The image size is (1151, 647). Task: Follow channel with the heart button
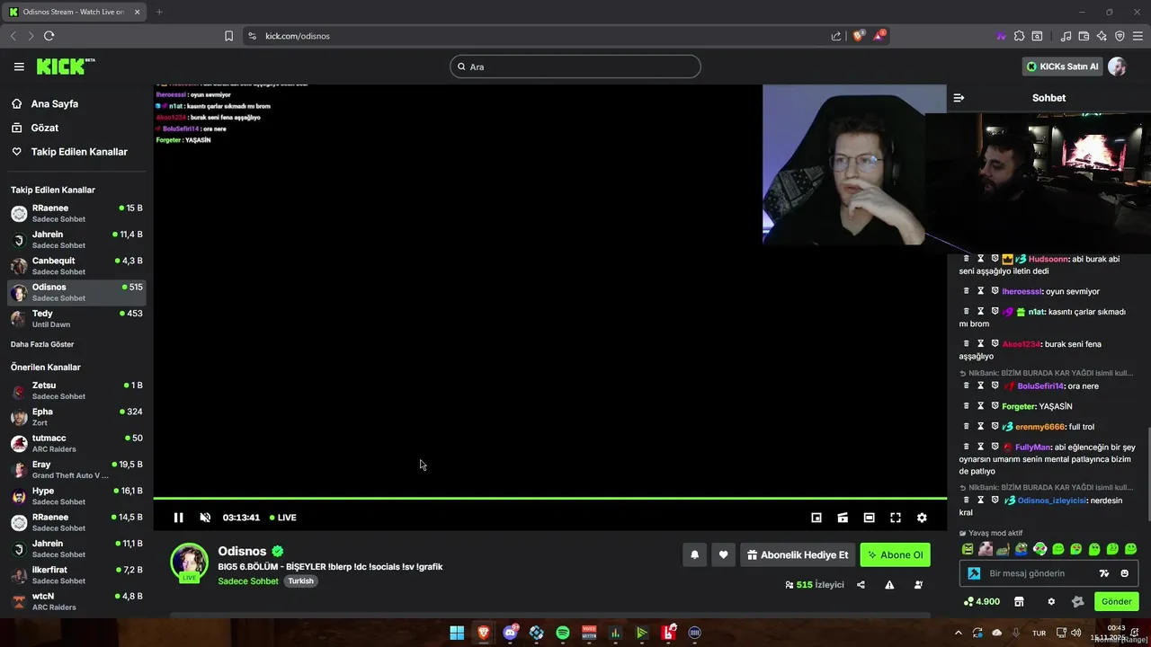[723, 555]
